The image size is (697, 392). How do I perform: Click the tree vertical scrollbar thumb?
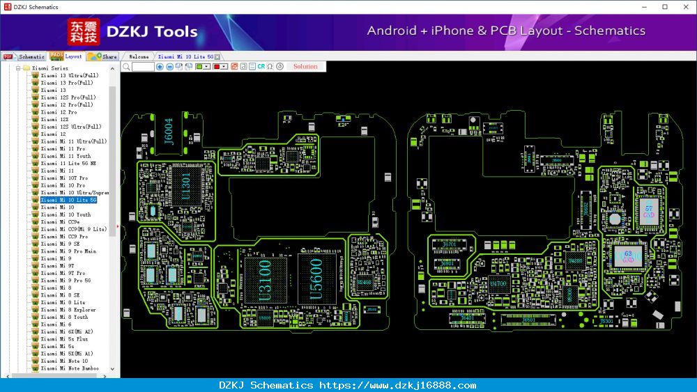point(112,161)
